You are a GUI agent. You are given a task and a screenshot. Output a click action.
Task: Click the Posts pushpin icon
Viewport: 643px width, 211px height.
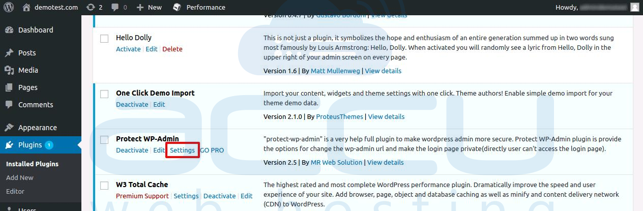pos(9,53)
